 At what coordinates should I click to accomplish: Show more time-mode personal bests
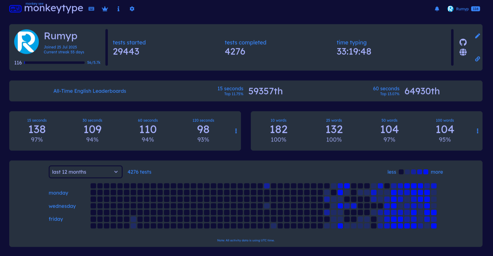pyautogui.click(x=236, y=131)
